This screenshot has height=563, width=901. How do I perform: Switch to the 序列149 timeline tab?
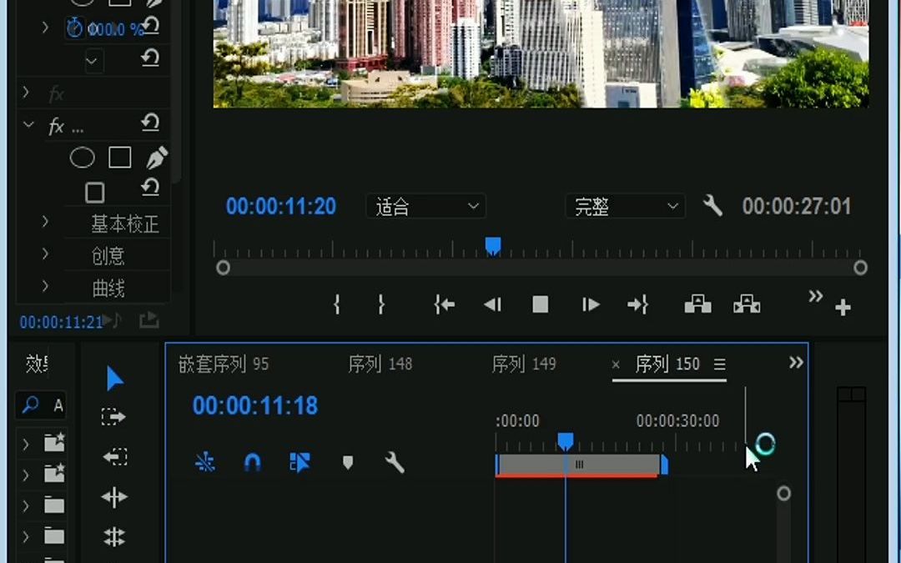pos(524,364)
